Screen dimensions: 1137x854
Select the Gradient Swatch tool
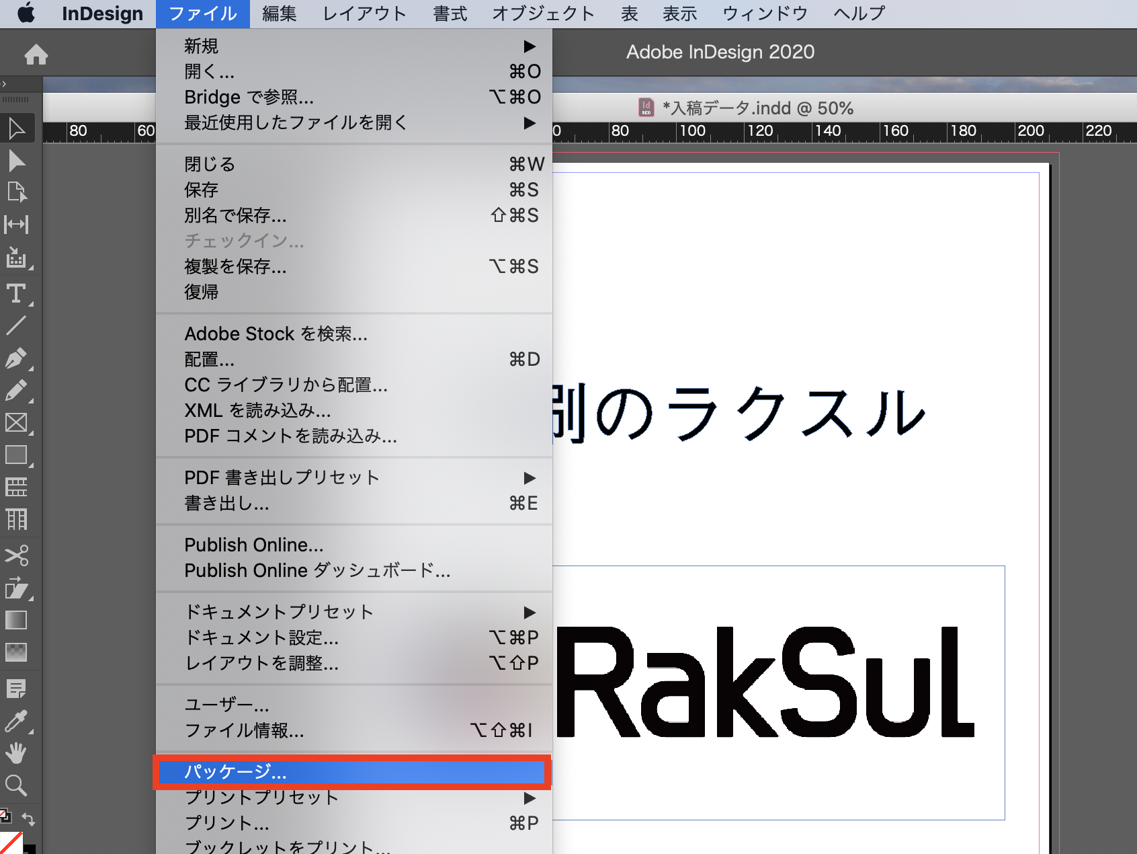coord(17,620)
